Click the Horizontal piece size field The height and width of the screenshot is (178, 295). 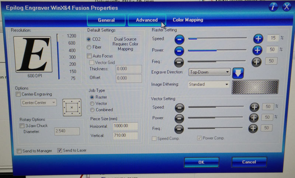pyautogui.click(x=125, y=126)
